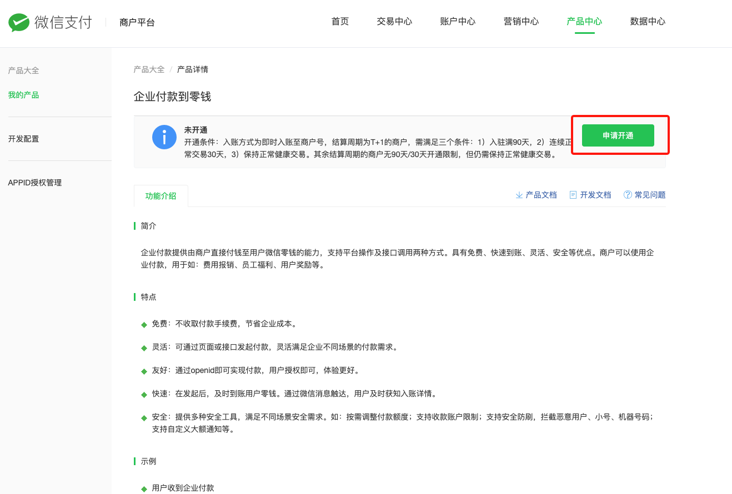The image size is (732, 494).
Task: Click the 简介 section heading
Action: 149,226
